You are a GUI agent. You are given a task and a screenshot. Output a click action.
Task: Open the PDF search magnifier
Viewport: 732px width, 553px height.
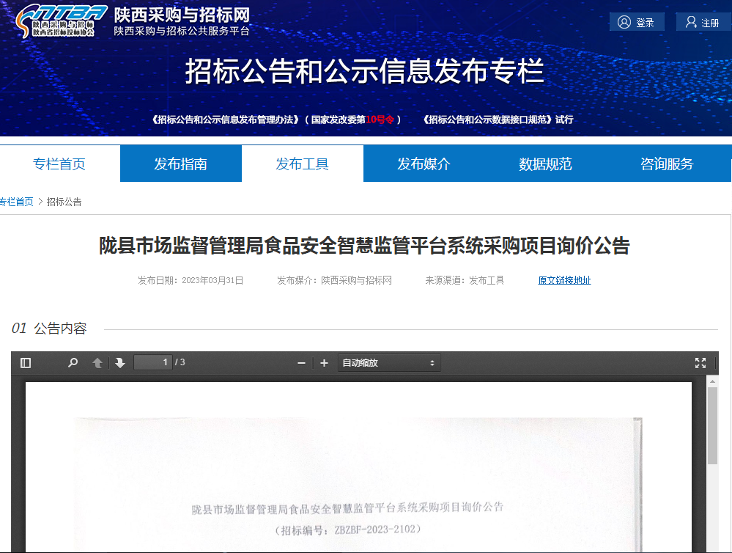tap(73, 363)
